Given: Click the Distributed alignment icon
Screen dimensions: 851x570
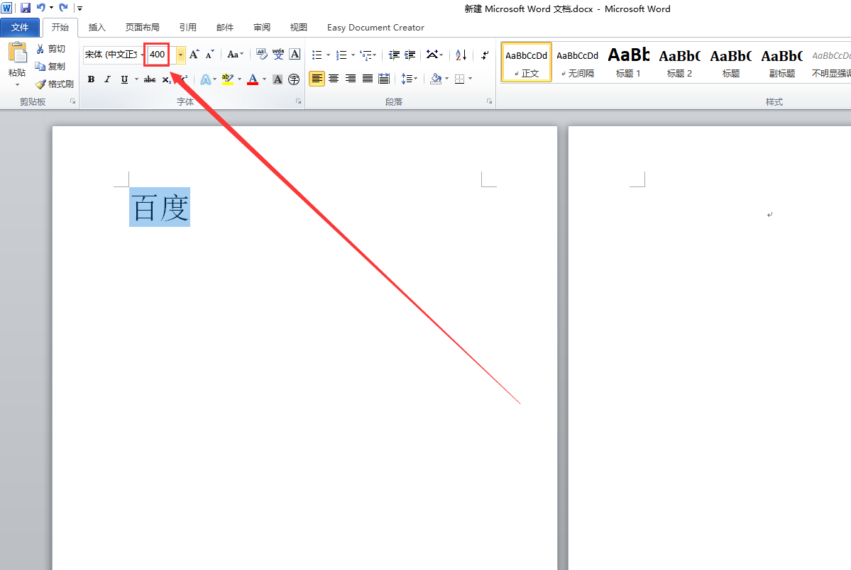Looking at the screenshot, I should click(x=384, y=79).
